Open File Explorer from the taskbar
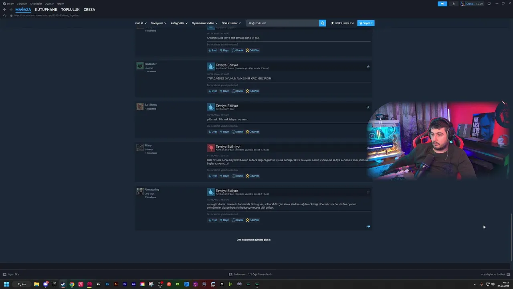The image size is (513, 289). tap(36, 284)
